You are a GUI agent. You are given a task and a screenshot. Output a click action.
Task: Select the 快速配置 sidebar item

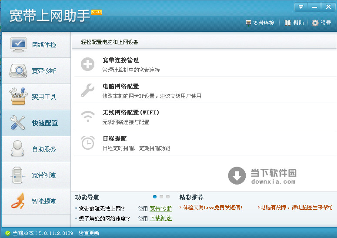click(36, 123)
